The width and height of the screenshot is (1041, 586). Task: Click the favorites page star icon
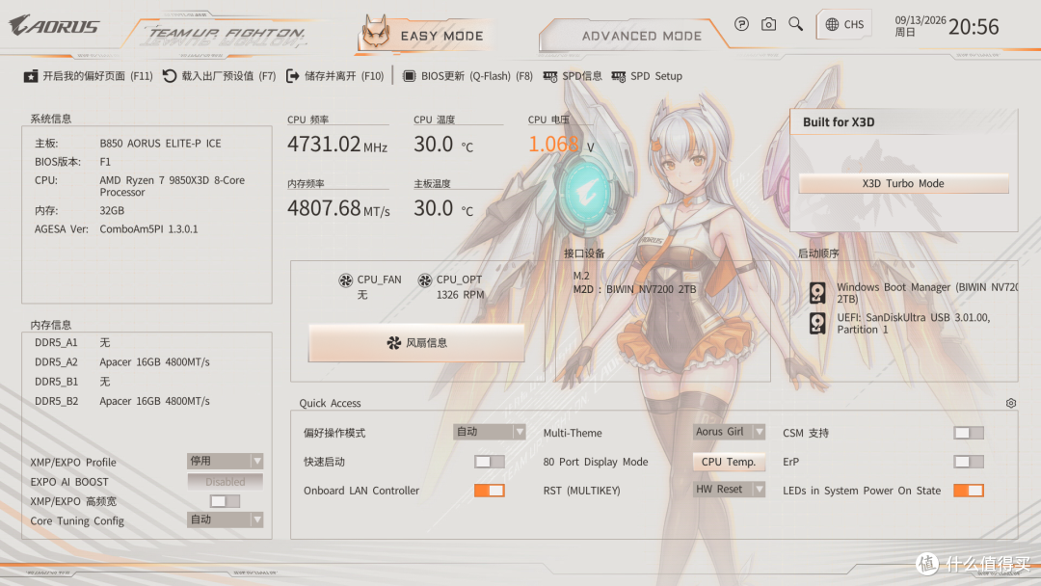[31, 76]
